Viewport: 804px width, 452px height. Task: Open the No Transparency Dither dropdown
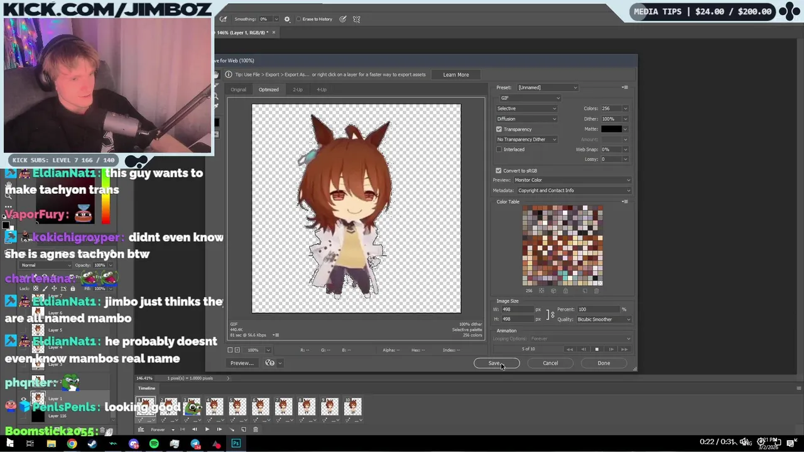pos(526,139)
